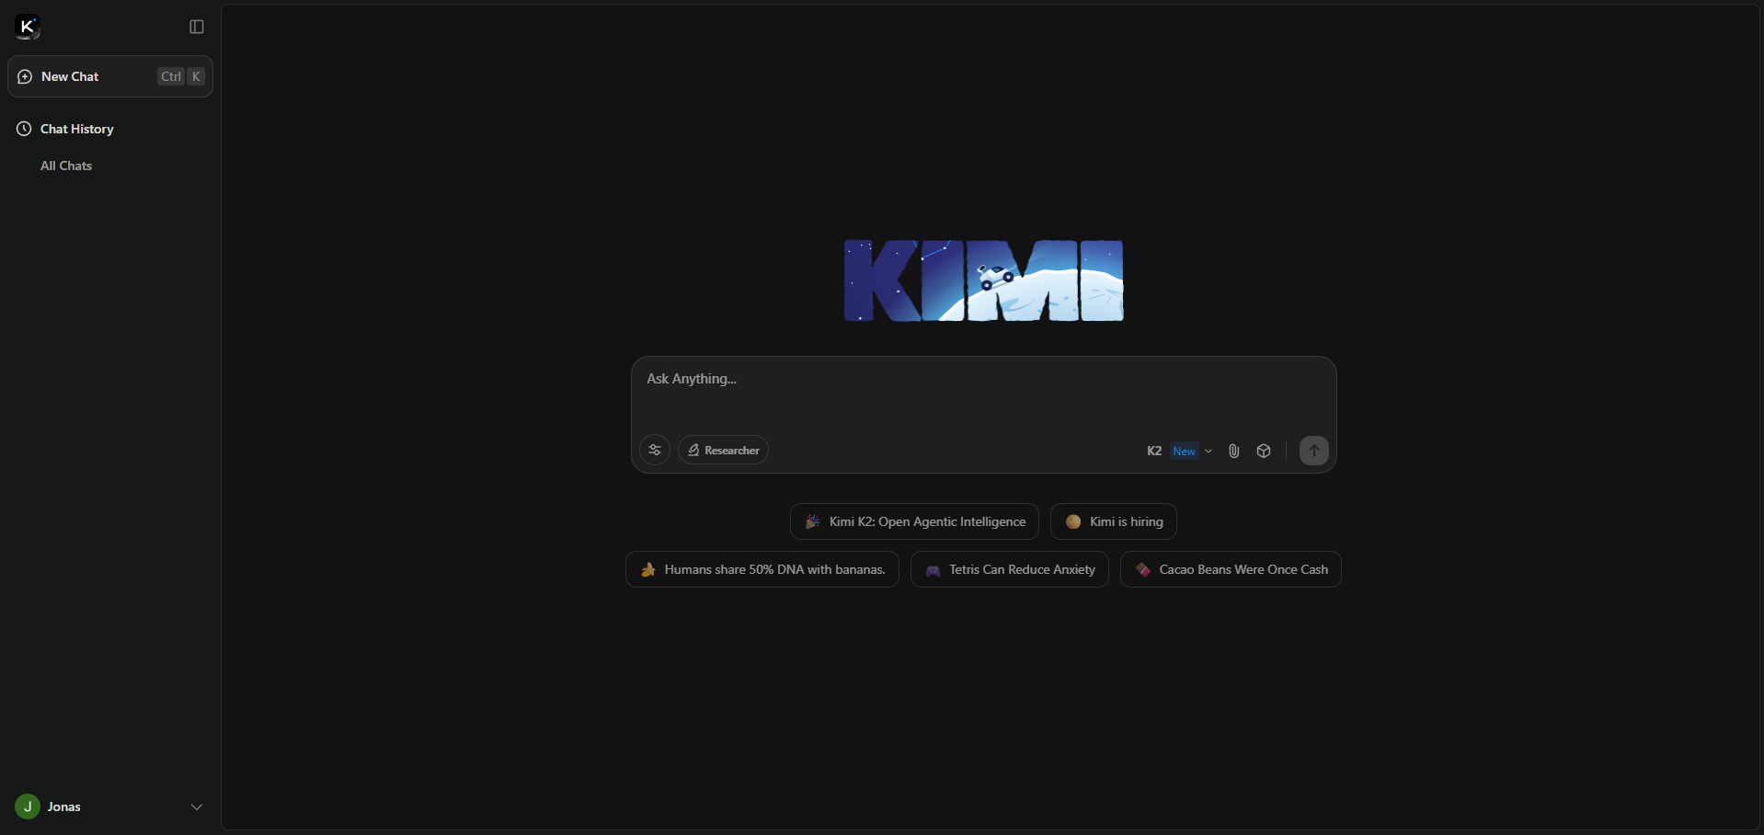
Task: Select All Chats in the sidebar
Action: (x=65, y=166)
